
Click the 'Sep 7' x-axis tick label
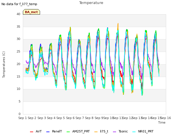pos(80,118)
